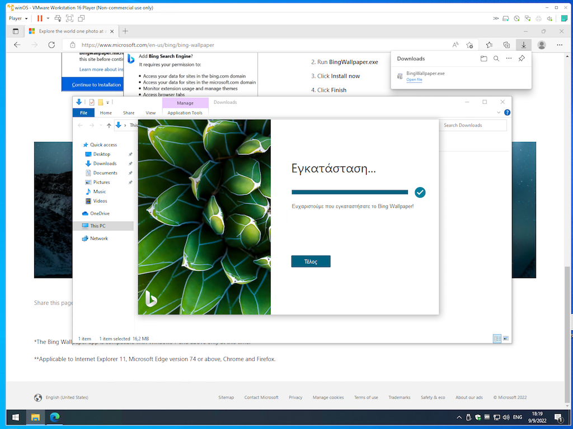
Task: Expand the File Explorer ribbon chevron
Action: (499, 112)
